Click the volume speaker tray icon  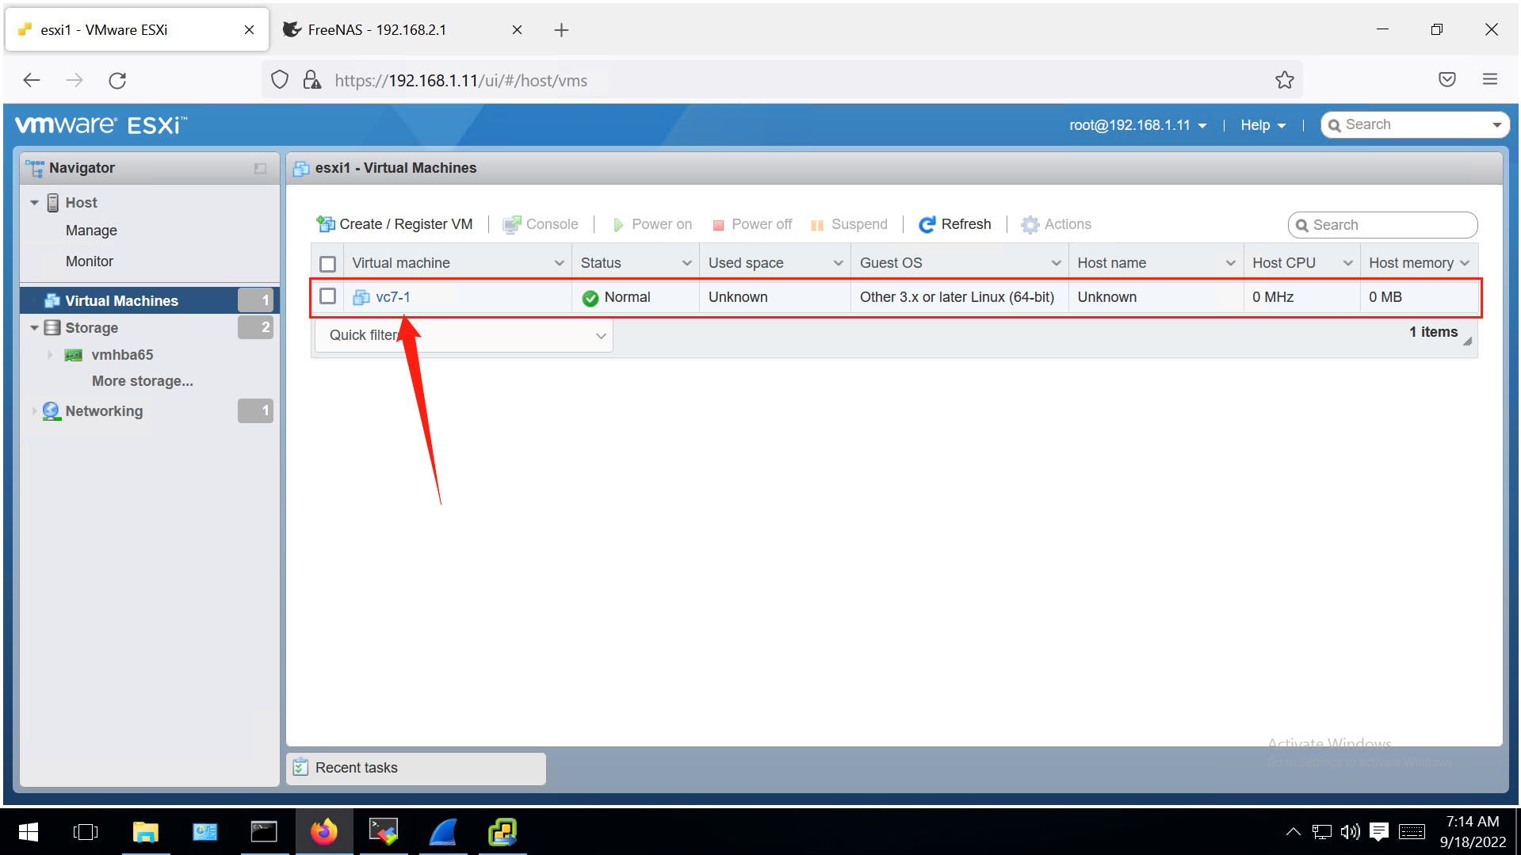click(1350, 832)
